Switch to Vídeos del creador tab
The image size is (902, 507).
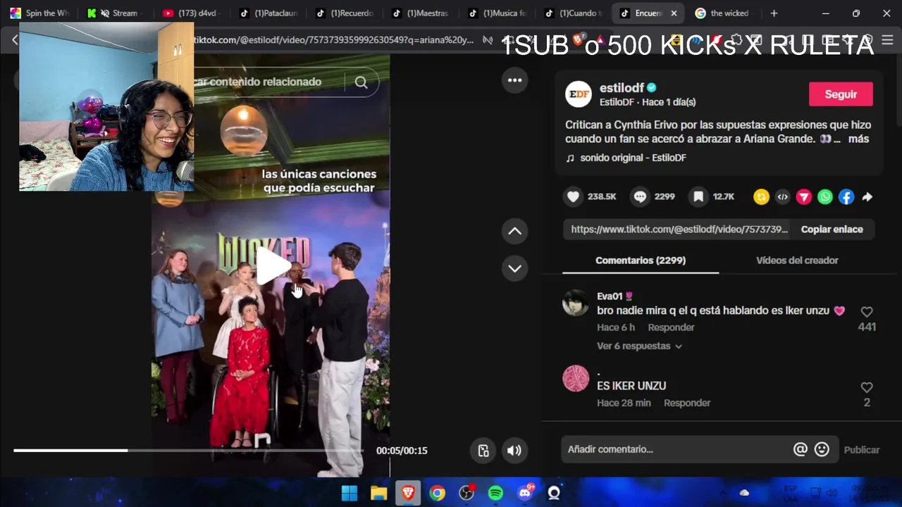(797, 261)
